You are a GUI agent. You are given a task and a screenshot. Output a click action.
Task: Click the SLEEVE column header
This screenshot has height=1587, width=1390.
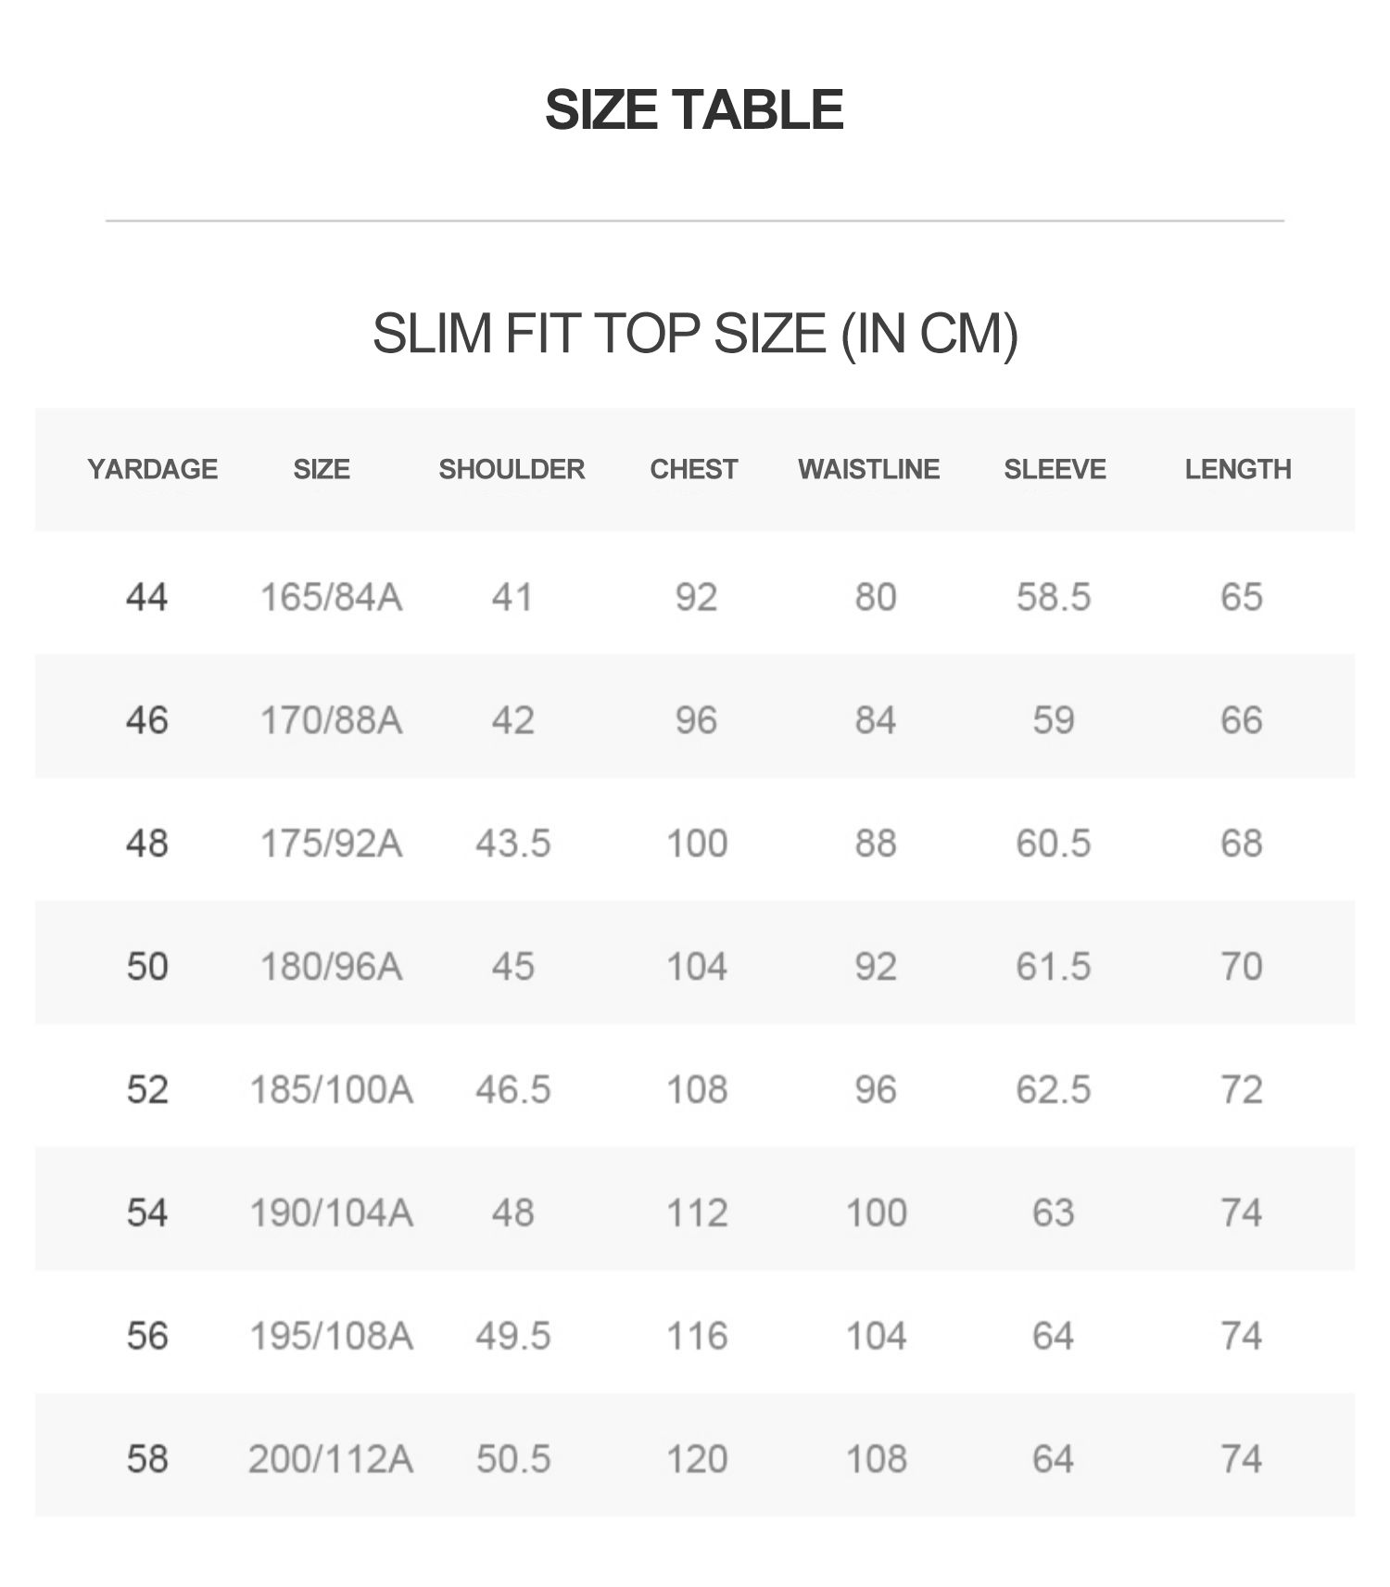[1055, 469]
